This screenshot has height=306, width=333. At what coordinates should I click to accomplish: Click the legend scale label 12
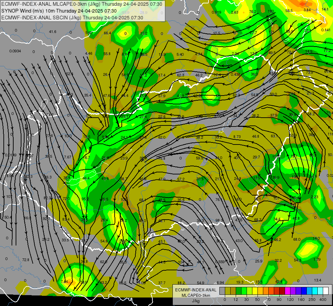click(235, 300)
